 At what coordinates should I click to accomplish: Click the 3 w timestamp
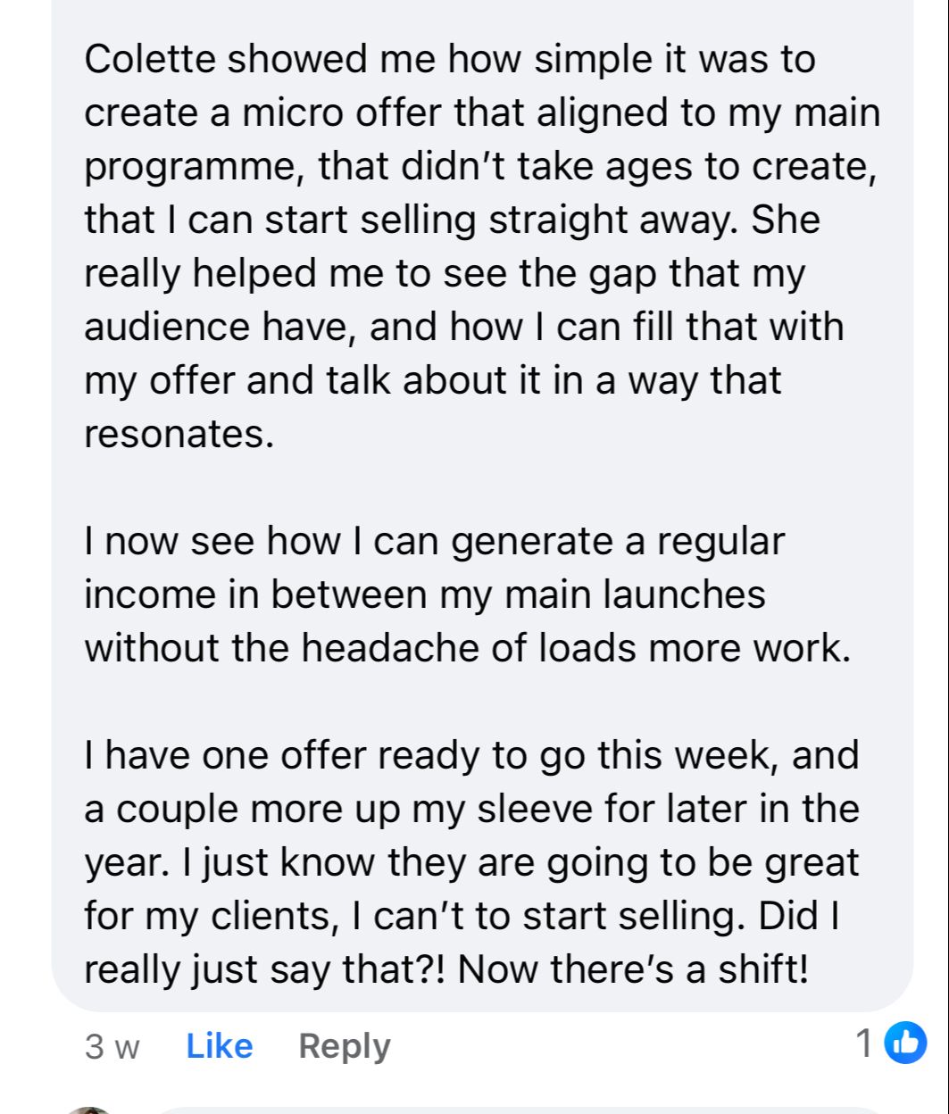tap(112, 1046)
